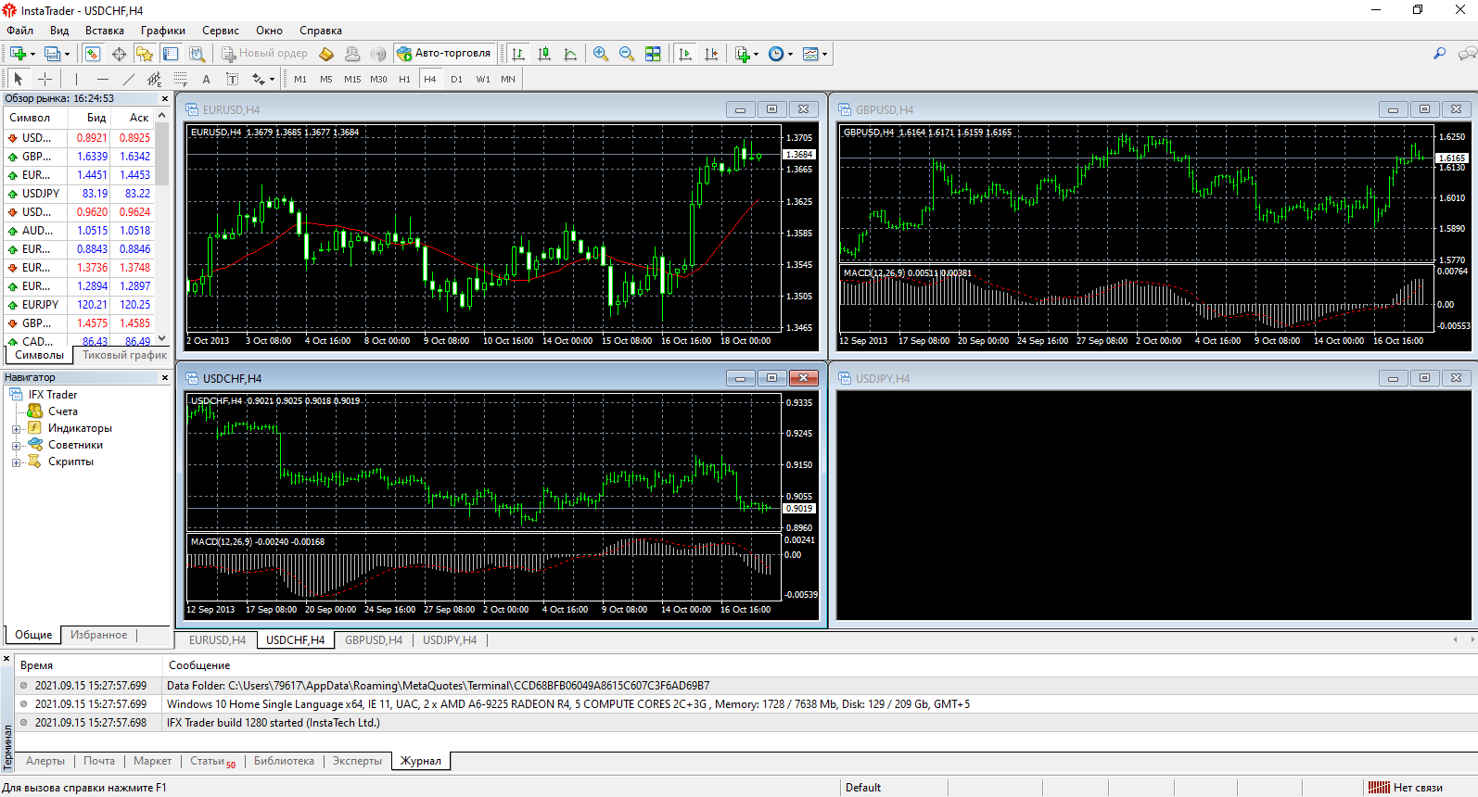Image resolution: width=1478 pixels, height=797 pixels.
Task: Select Счета in Navigator tree
Action: [63, 411]
